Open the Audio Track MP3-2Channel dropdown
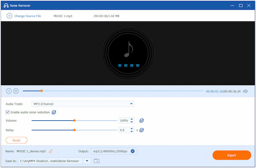This screenshot has height=168, width=256. click(x=83, y=104)
